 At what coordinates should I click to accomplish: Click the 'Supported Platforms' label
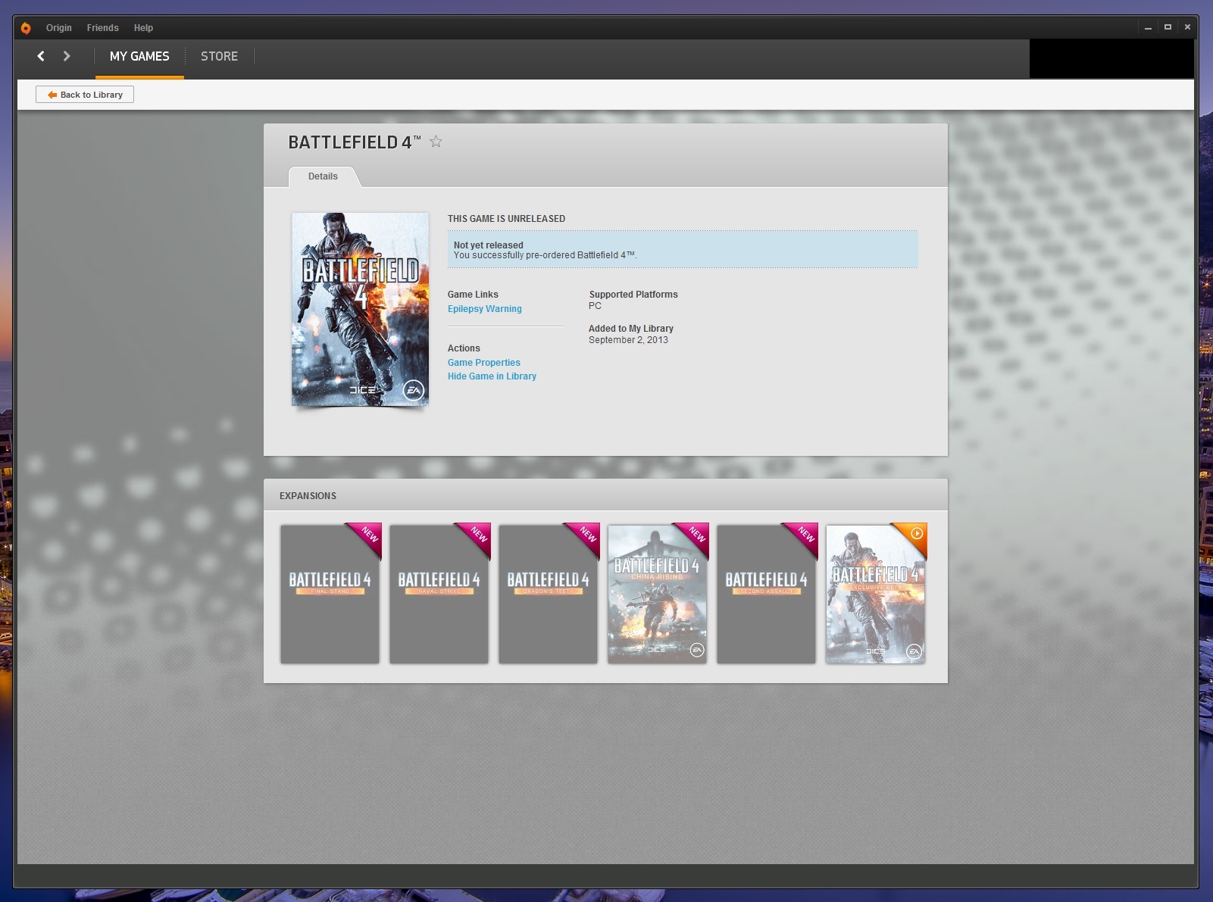[633, 295]
